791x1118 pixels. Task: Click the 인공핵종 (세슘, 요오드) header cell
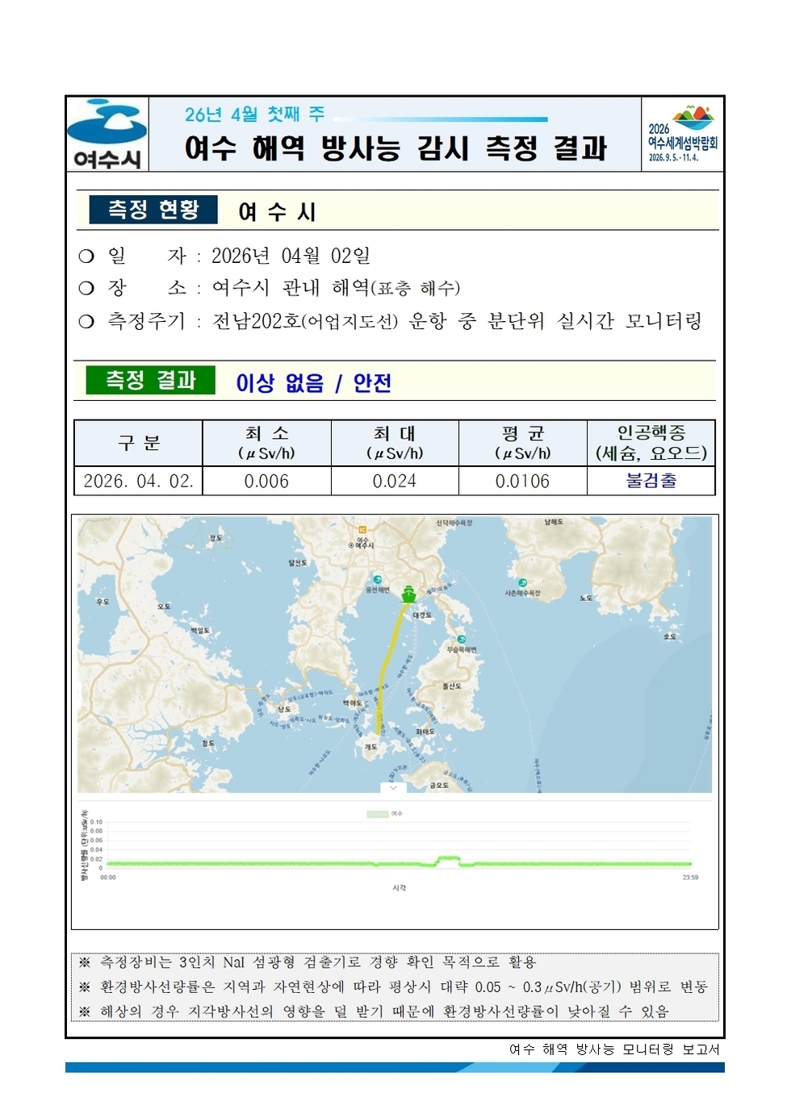651,443
